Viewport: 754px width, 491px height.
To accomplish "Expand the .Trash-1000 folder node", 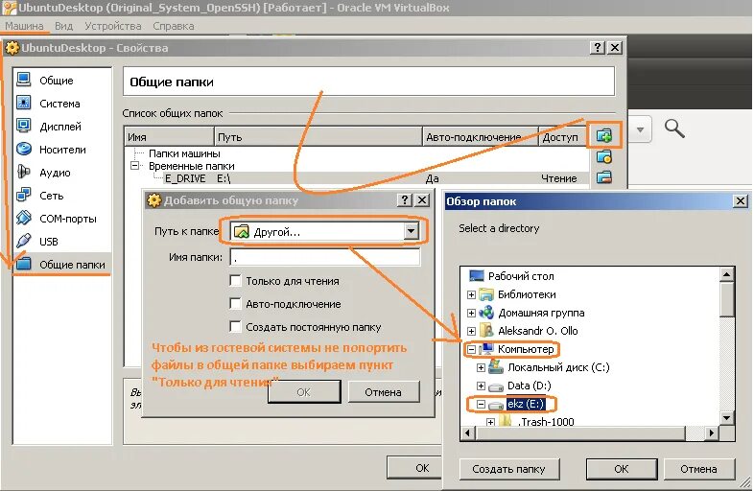I will tap(490, 422).
